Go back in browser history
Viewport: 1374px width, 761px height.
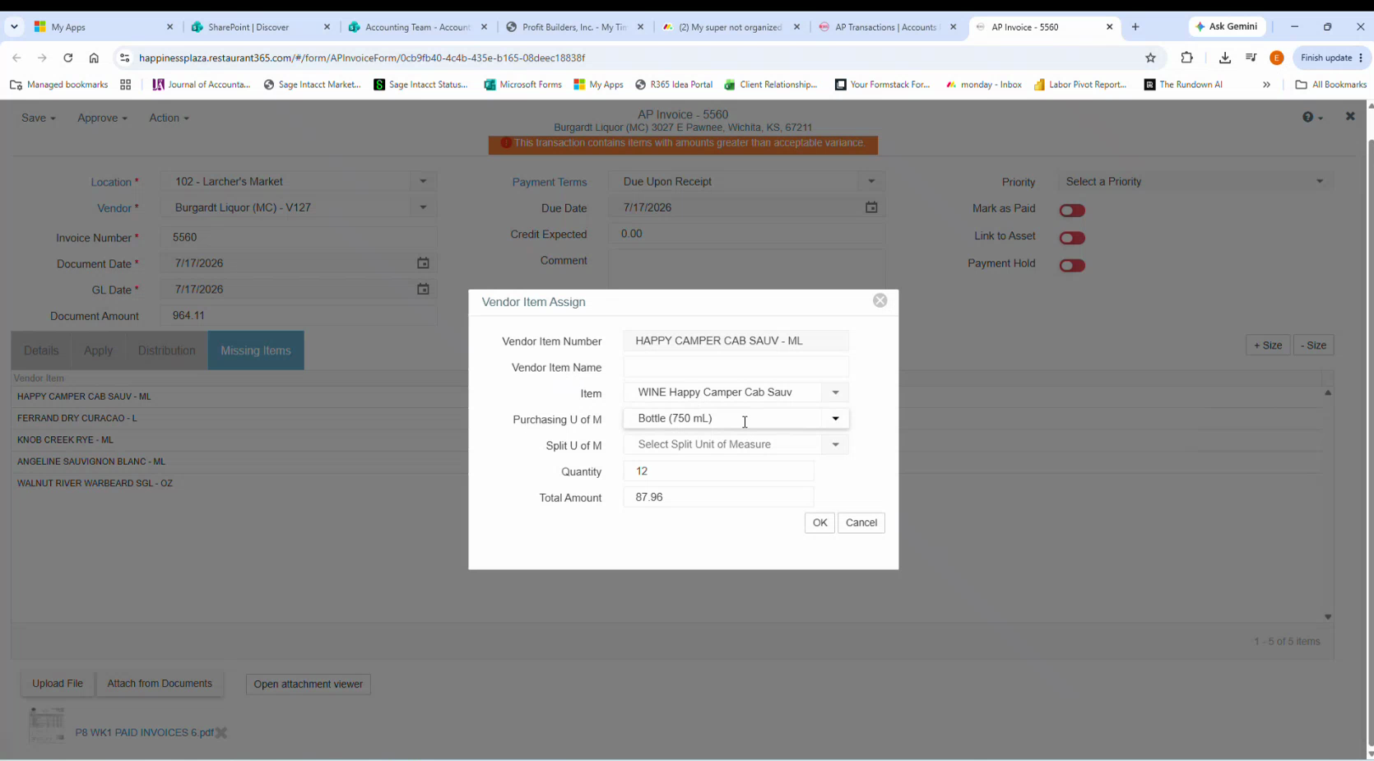pos(16,58)
